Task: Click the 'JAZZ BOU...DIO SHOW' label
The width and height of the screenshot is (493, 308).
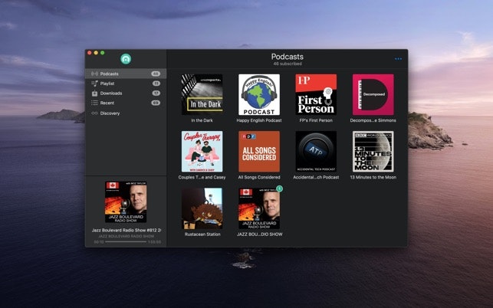Action: (x=260, y=234)
